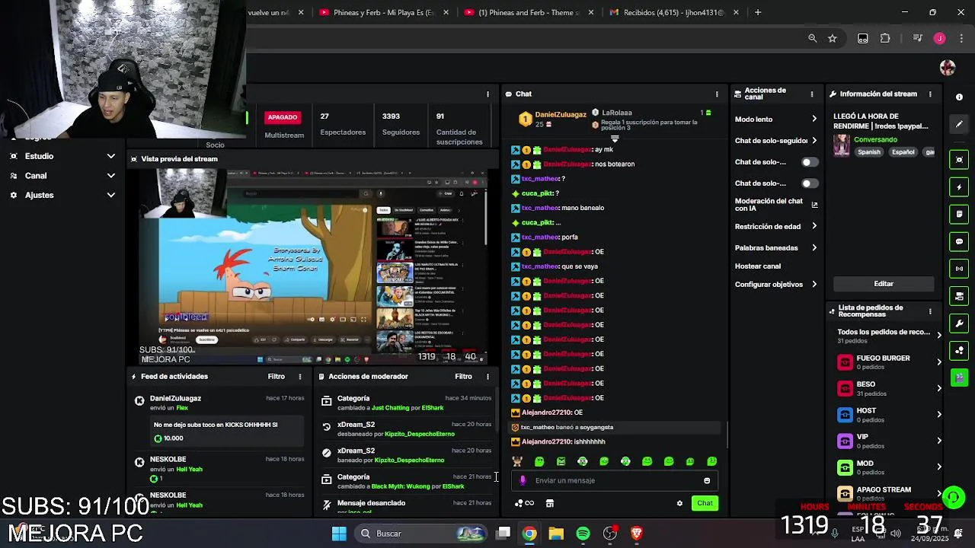Open chat settings gear icon
The width and height of the screenshot is (975, 548).
[679, 503]
